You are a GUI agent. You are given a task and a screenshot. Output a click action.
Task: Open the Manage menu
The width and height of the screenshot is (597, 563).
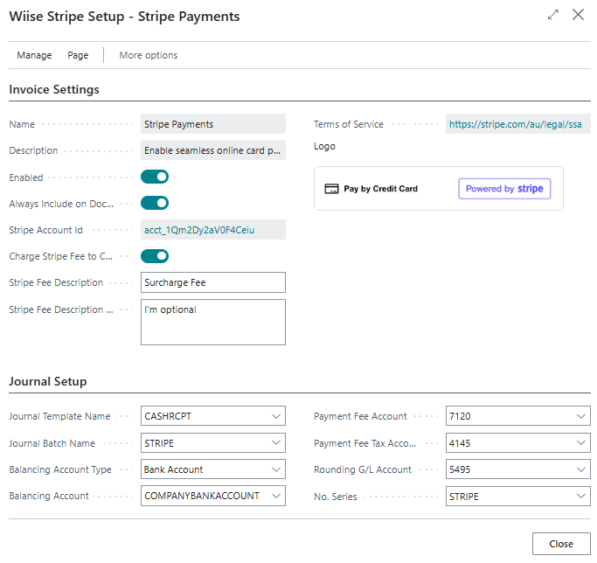pyautogui.click(x=34, y=55)
